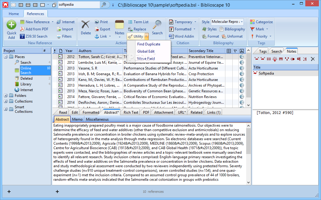321x200 pixels.
Task: Open the Memo sub-tab
Action: (x=77, y=119)
